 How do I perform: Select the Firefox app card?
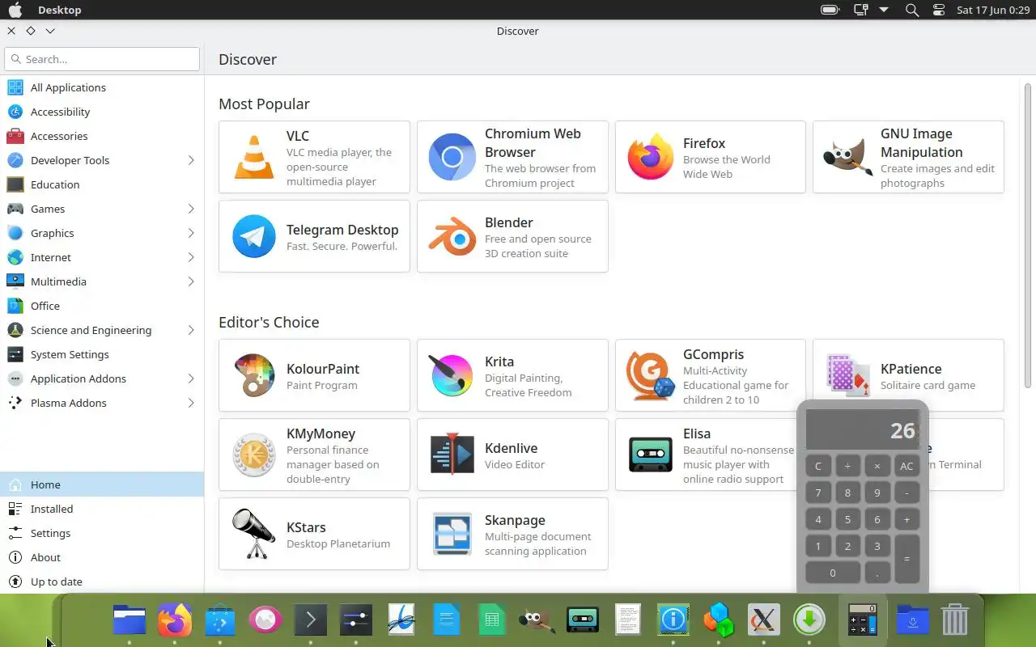tap(711, 157)
